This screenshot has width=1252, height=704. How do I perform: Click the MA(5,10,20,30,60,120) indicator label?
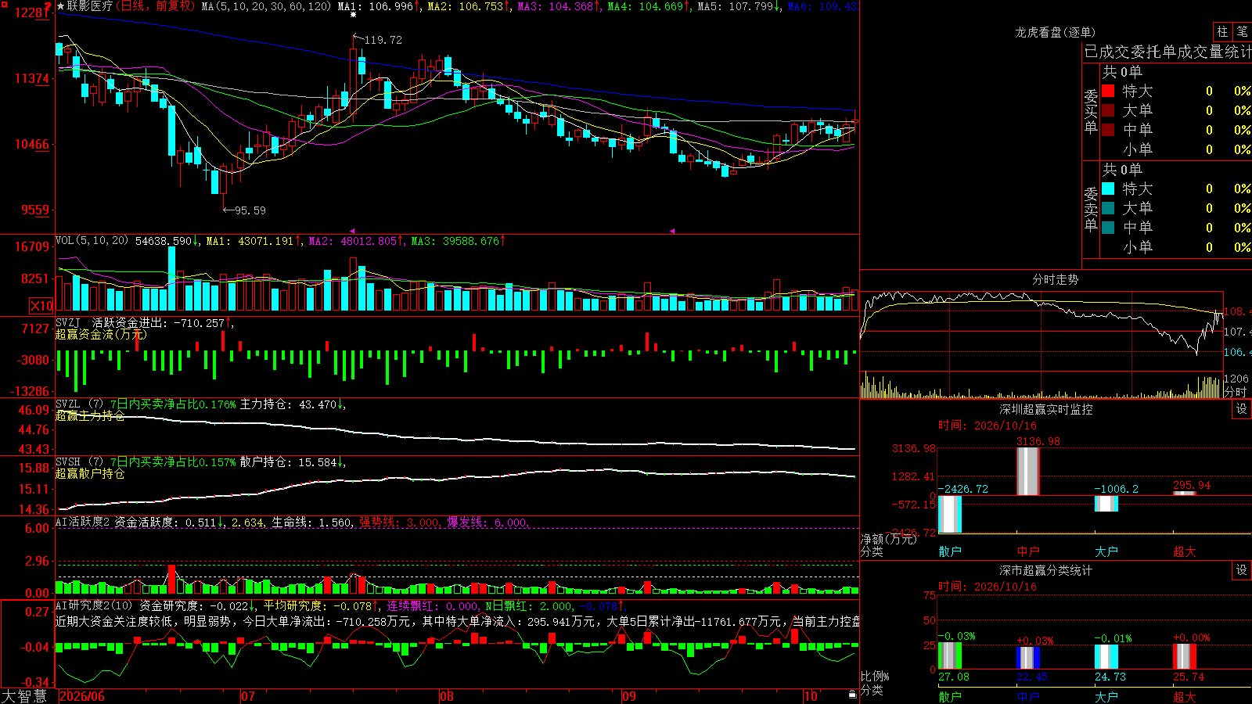[x=266, y=6]
